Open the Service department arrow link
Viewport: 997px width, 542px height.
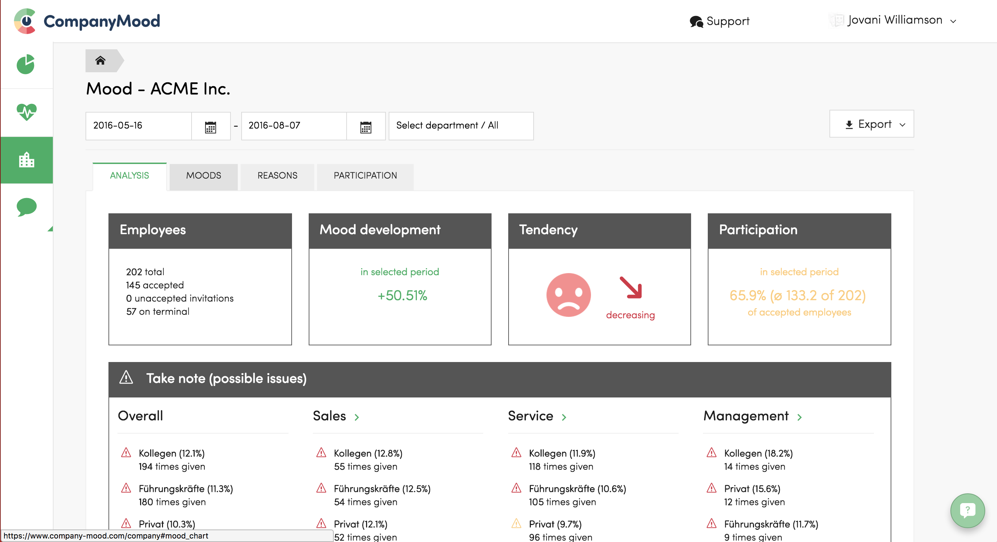click(564, 417)
